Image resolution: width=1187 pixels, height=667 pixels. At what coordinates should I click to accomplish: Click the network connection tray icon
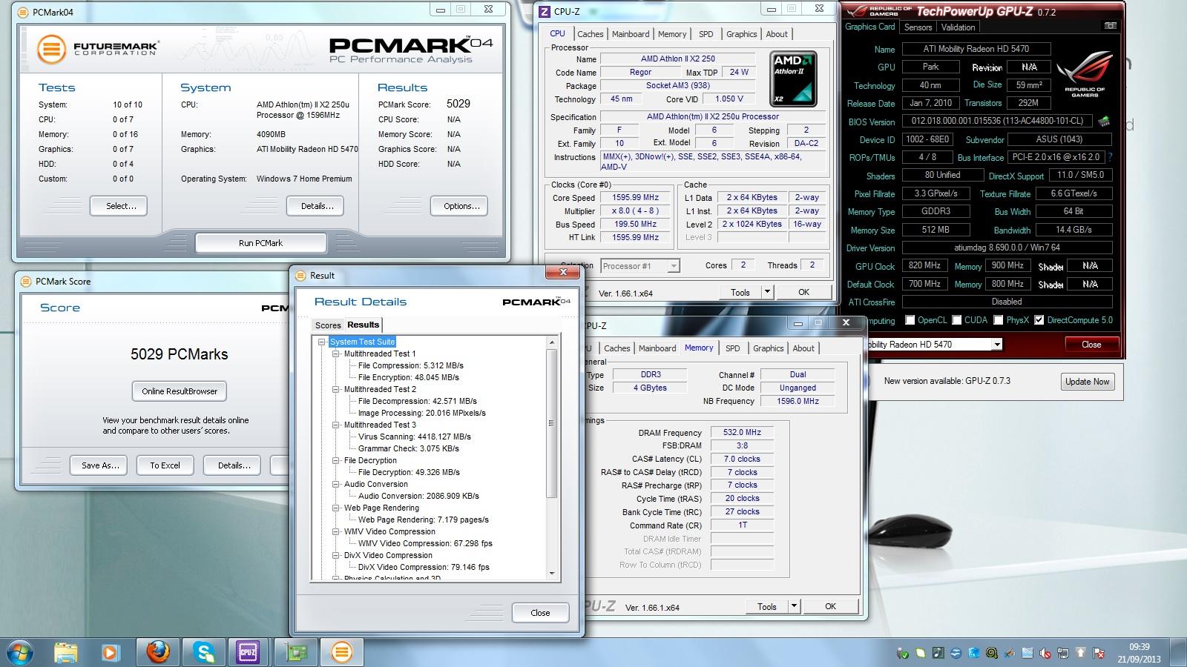click(1063, 653)
